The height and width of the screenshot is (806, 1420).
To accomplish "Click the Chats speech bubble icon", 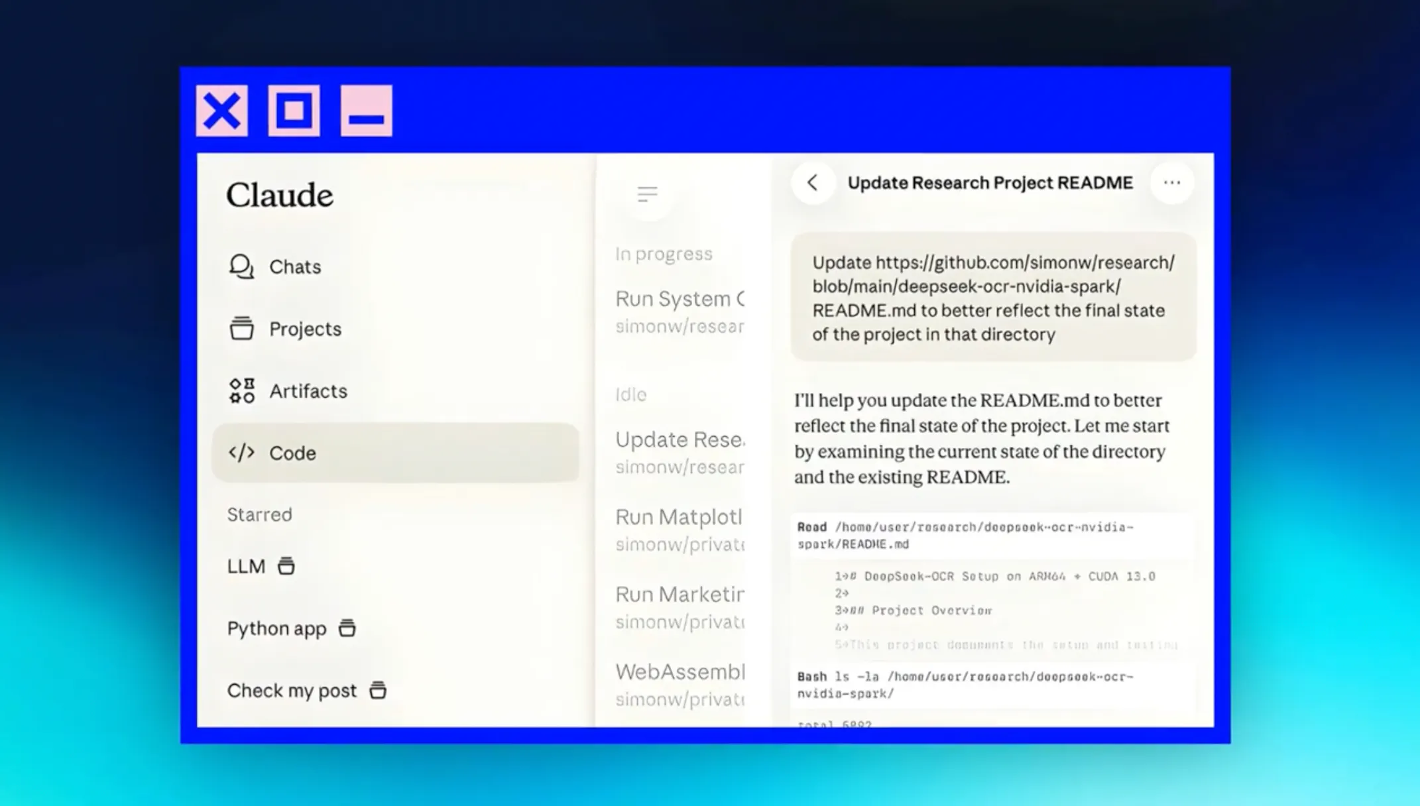I will [241, 266].
